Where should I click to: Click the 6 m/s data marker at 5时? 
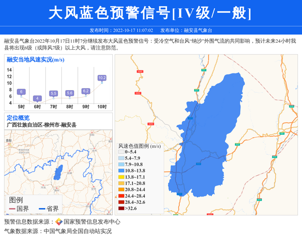pos(21,92)
